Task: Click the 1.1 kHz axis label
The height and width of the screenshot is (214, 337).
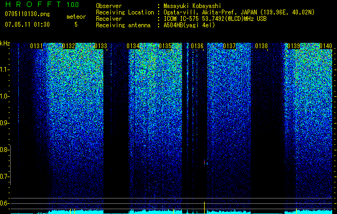Action: coord(4,70)
